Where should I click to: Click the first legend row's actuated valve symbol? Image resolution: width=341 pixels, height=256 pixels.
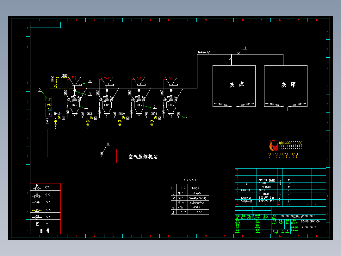(37, 187)
